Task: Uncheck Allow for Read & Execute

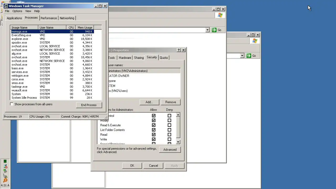Action: coord(154,125)
